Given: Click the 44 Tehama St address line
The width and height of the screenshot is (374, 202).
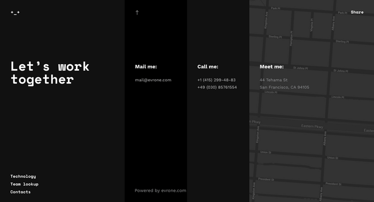Looking at the screenshot, I should coord(274,80).
